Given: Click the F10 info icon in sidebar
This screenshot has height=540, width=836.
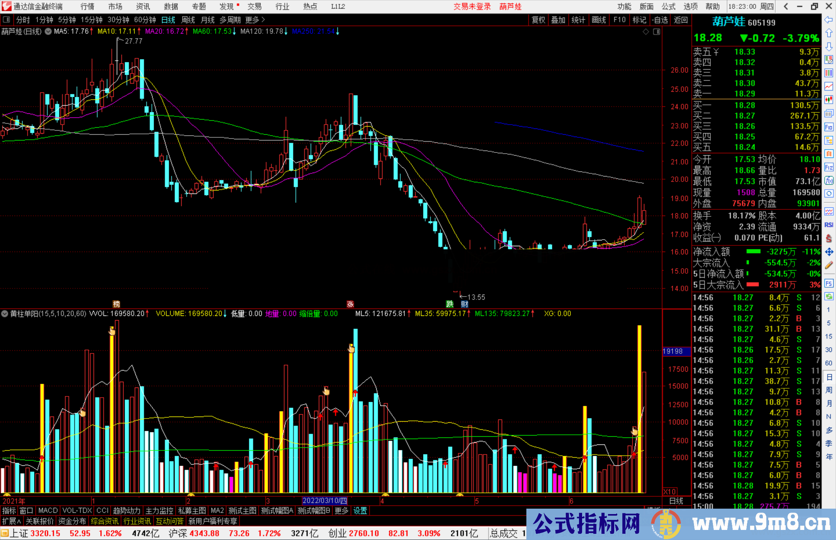Looking at the screenshot, I should point(829,127).
